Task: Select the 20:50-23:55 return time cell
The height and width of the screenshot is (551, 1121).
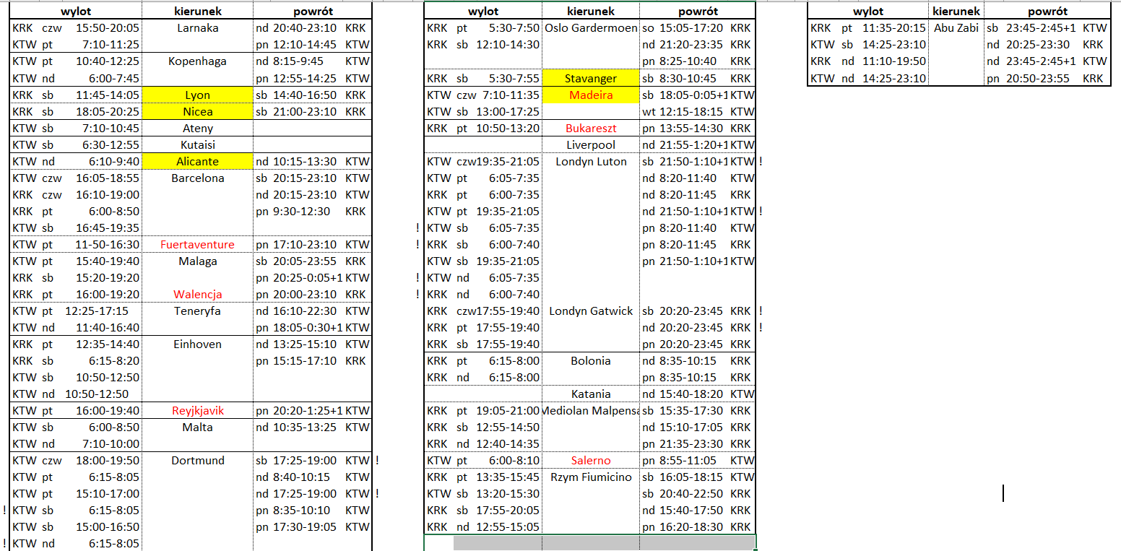Action: coord(1037,78)
